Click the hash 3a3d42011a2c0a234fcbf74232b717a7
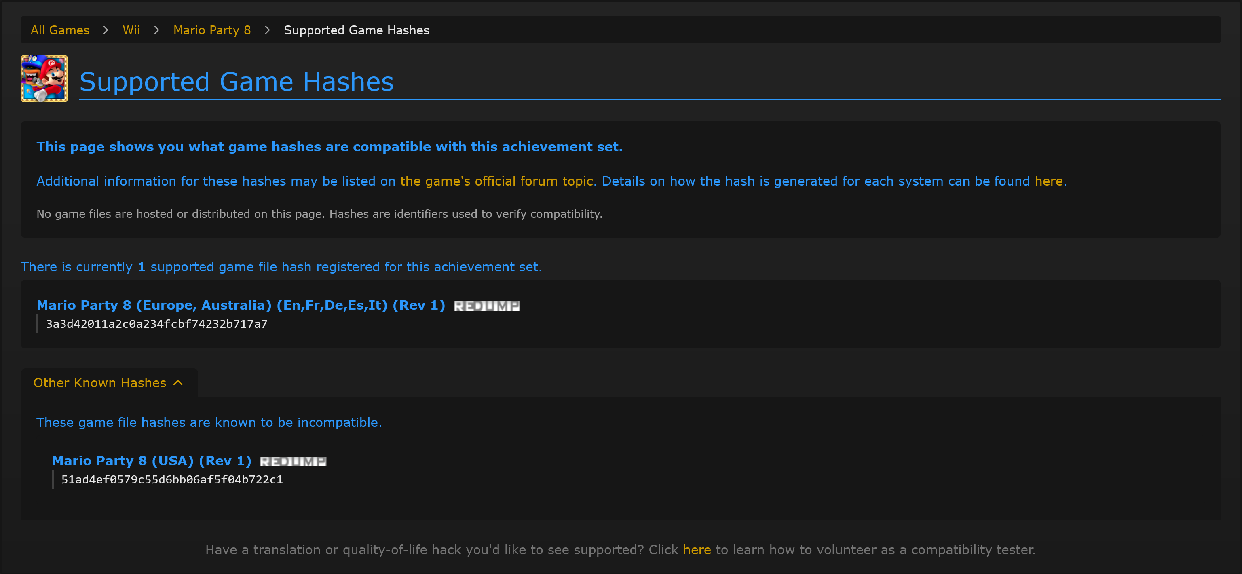 coord(156,324)
